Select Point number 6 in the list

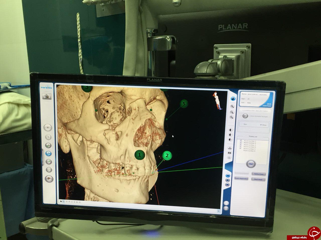click(249, 151)
